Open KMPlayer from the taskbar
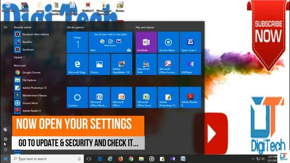The image size is (290, 163). tap(173, 159)
